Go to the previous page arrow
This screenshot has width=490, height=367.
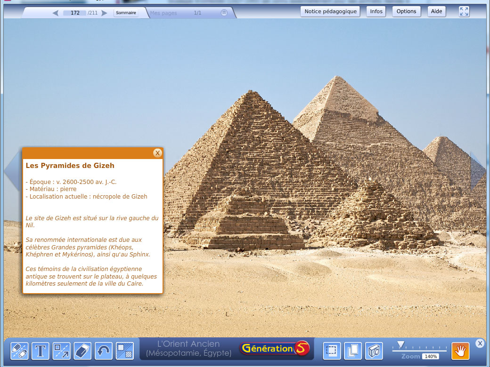tap(56, 13)
